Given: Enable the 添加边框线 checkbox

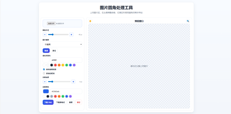Looking at the screenshot, I should [x=44, y=73].
